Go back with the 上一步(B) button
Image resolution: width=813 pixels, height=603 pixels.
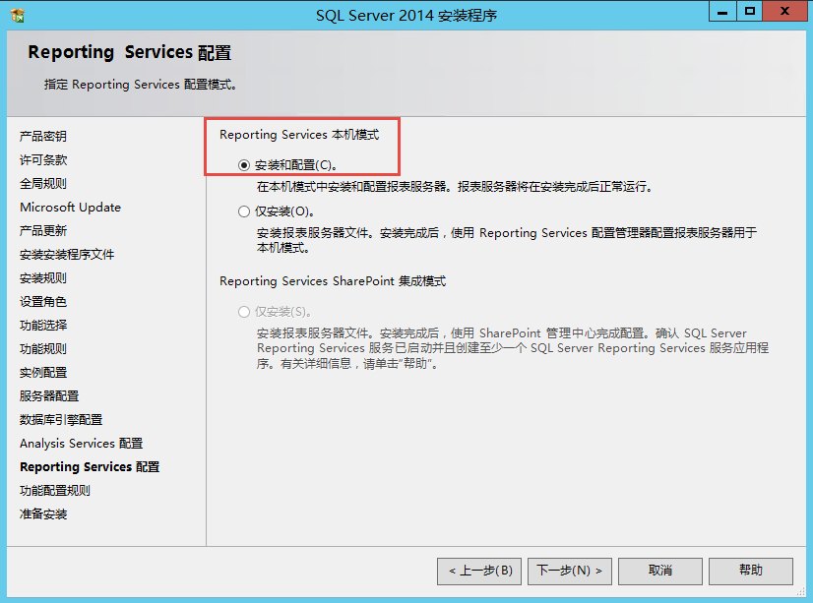pos(479,571)
